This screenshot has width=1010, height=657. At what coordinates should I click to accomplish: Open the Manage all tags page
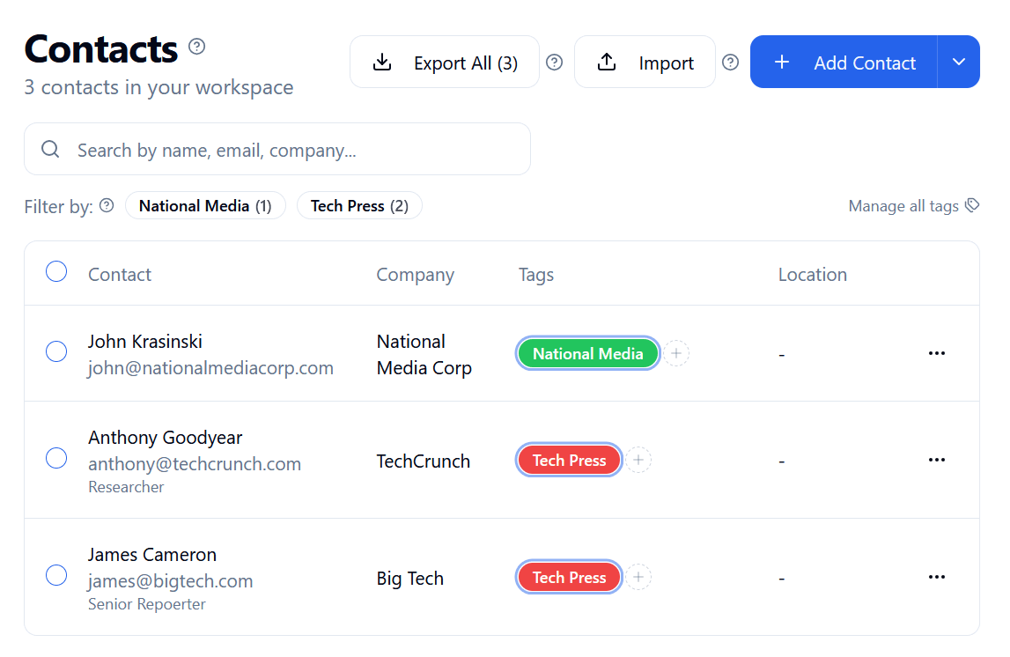pyautogui.click(x=903, y=205)
